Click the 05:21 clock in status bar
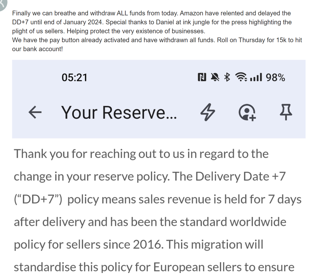Screen dimensions: 316x280 click(75, 77)
